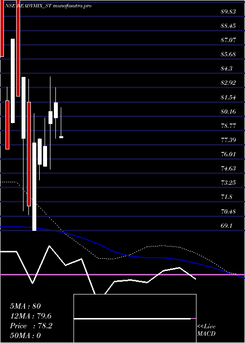The width and height of the screenshot is (245, 343).
Task: Click the 80.16 price axis label
Action: 228,112
